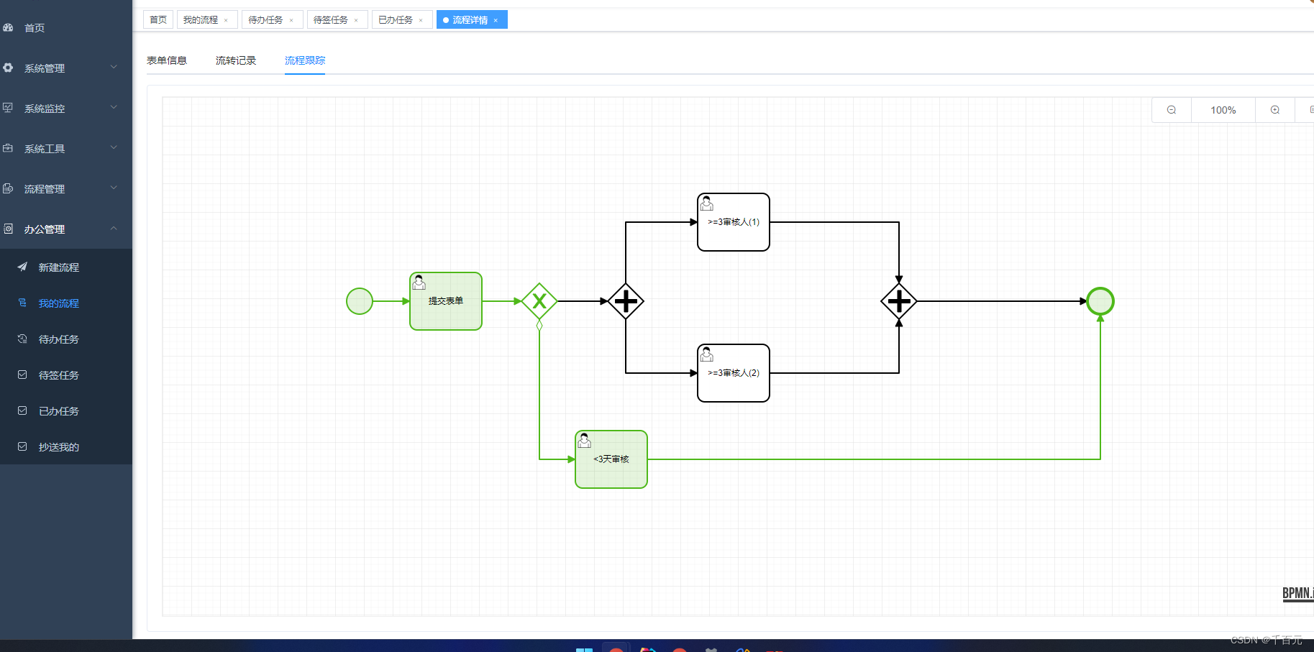Select the exclusive gateway X diamond

(x=539, y=301)
